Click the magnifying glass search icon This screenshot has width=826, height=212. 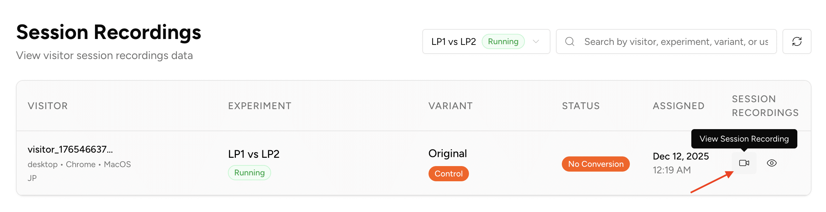click(x=570, y=41)
